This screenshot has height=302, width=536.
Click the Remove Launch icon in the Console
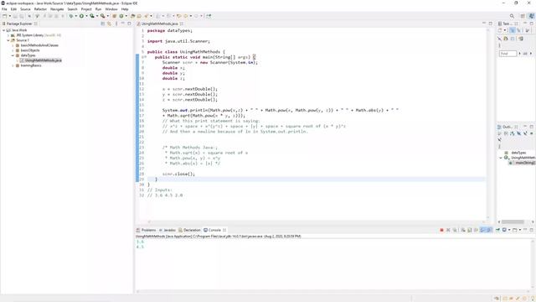448,230
